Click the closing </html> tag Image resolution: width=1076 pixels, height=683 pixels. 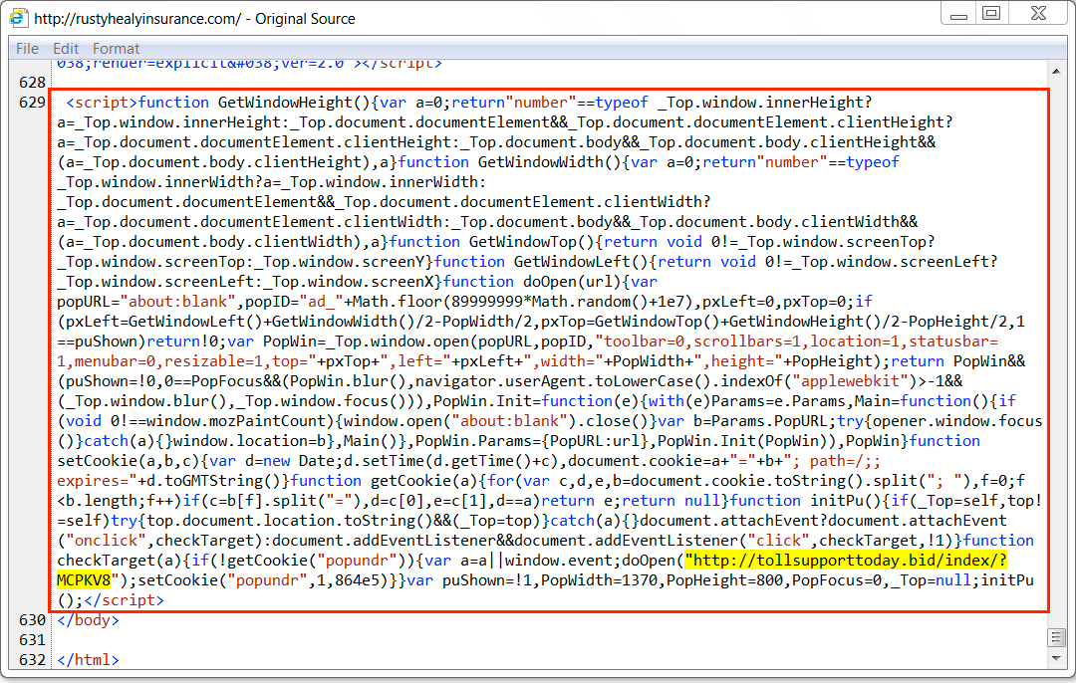(x=88, y=660)
